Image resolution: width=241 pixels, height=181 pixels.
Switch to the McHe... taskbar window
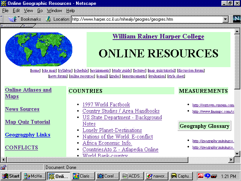click(x=34, y=176)
